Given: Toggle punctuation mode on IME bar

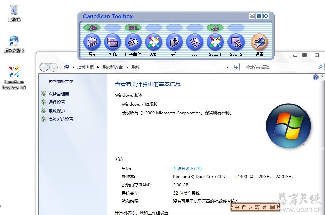Looking at the screenshot, I should pos(250,207).
